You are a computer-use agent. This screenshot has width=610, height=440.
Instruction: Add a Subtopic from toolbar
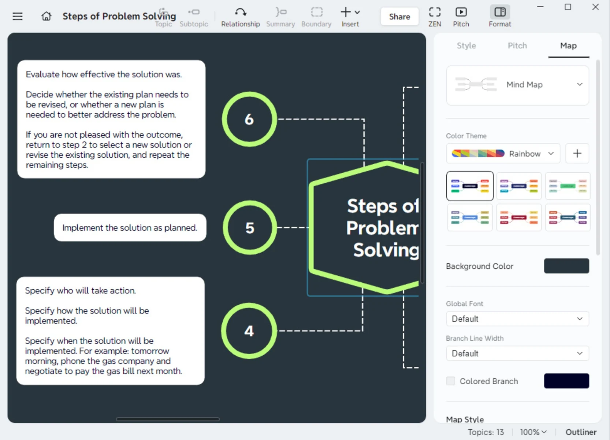(194, 17)
